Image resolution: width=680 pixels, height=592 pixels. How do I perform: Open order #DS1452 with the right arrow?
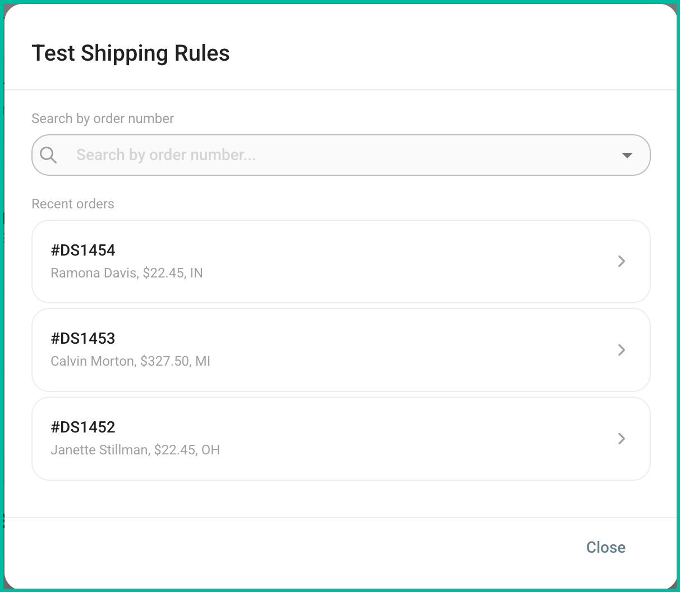click(x=621, y=439)
